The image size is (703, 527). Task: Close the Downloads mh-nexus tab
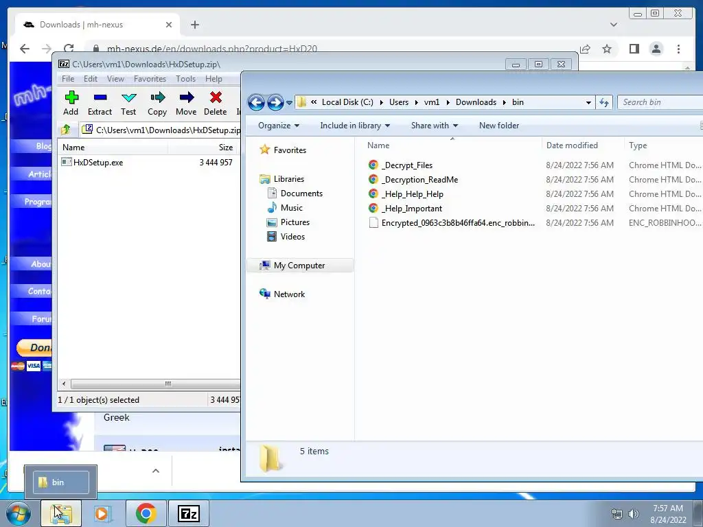point(169,25)
